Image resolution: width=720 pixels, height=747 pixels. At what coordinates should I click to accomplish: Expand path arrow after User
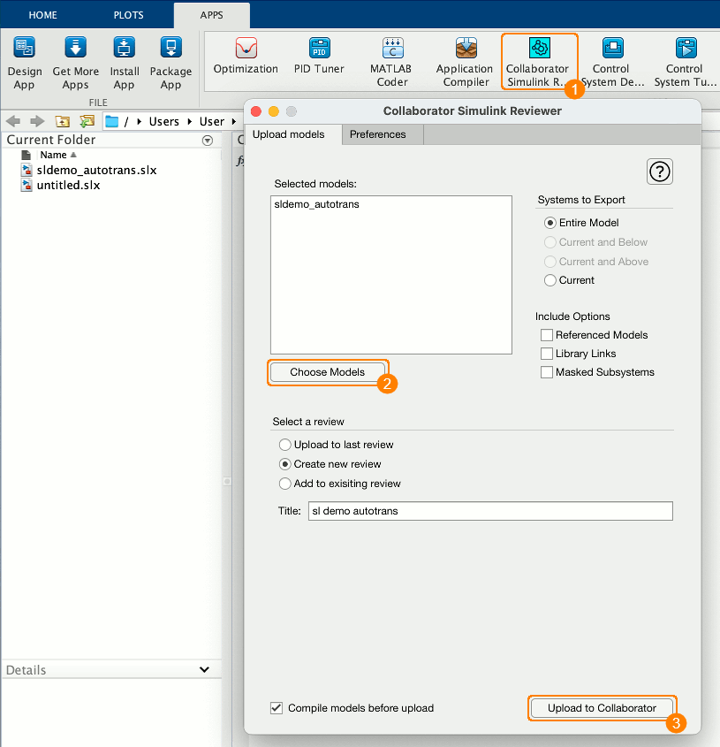[234, 121]
